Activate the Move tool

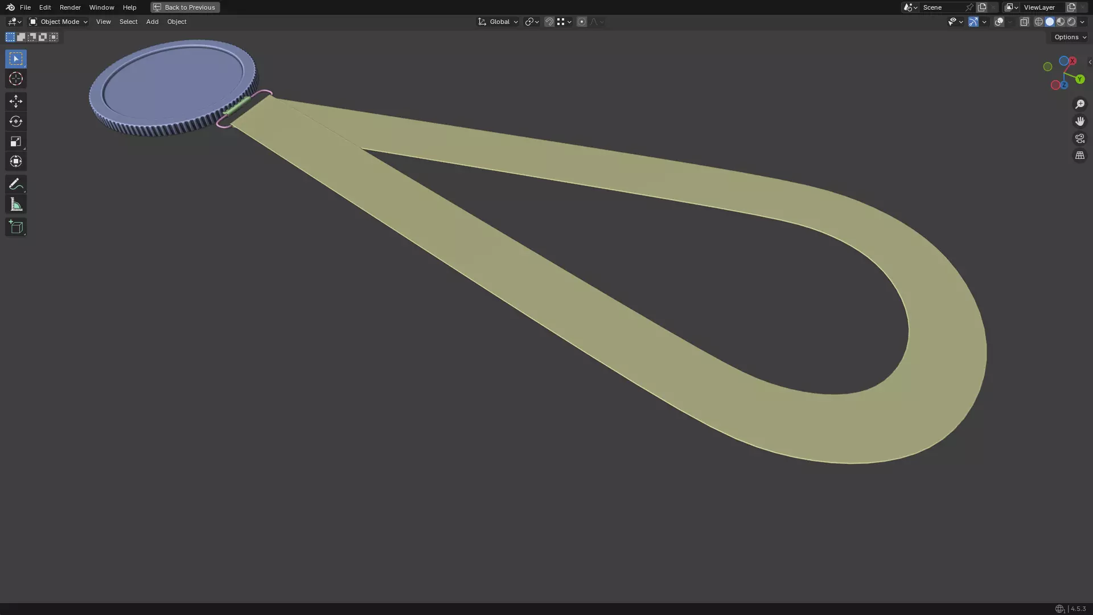tap(16, 101)
